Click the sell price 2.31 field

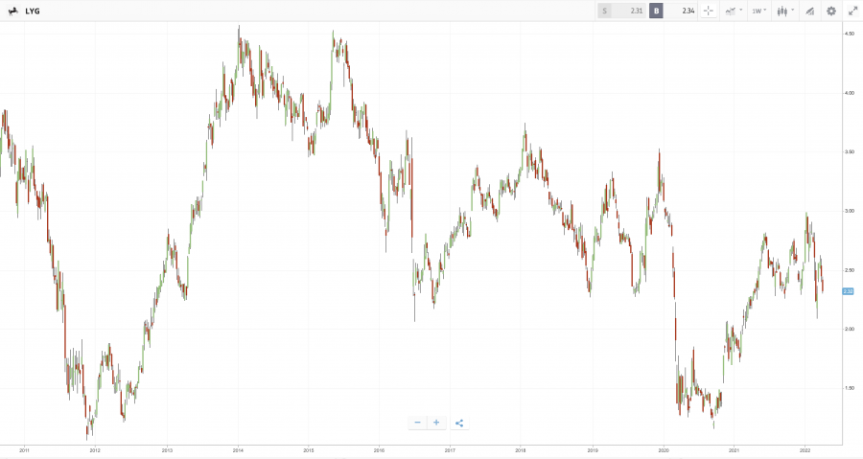621,11
